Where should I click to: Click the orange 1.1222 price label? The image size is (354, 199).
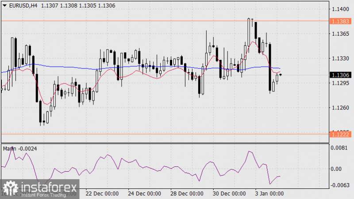pos(341,134)
